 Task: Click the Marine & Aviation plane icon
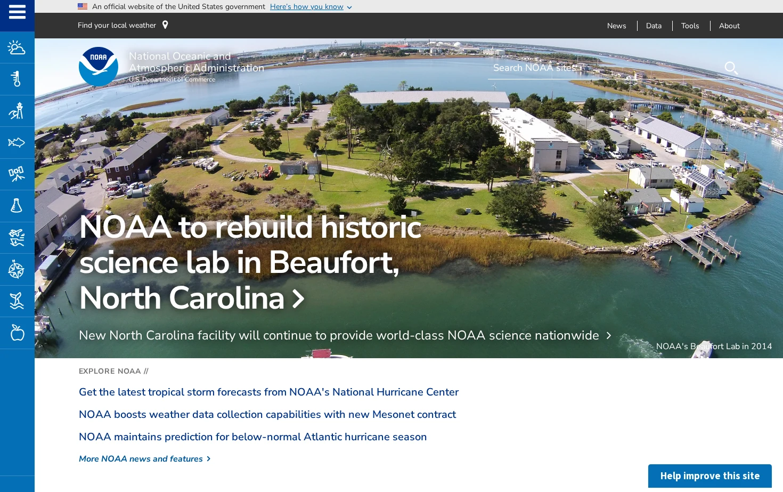[x=17, y=238]
